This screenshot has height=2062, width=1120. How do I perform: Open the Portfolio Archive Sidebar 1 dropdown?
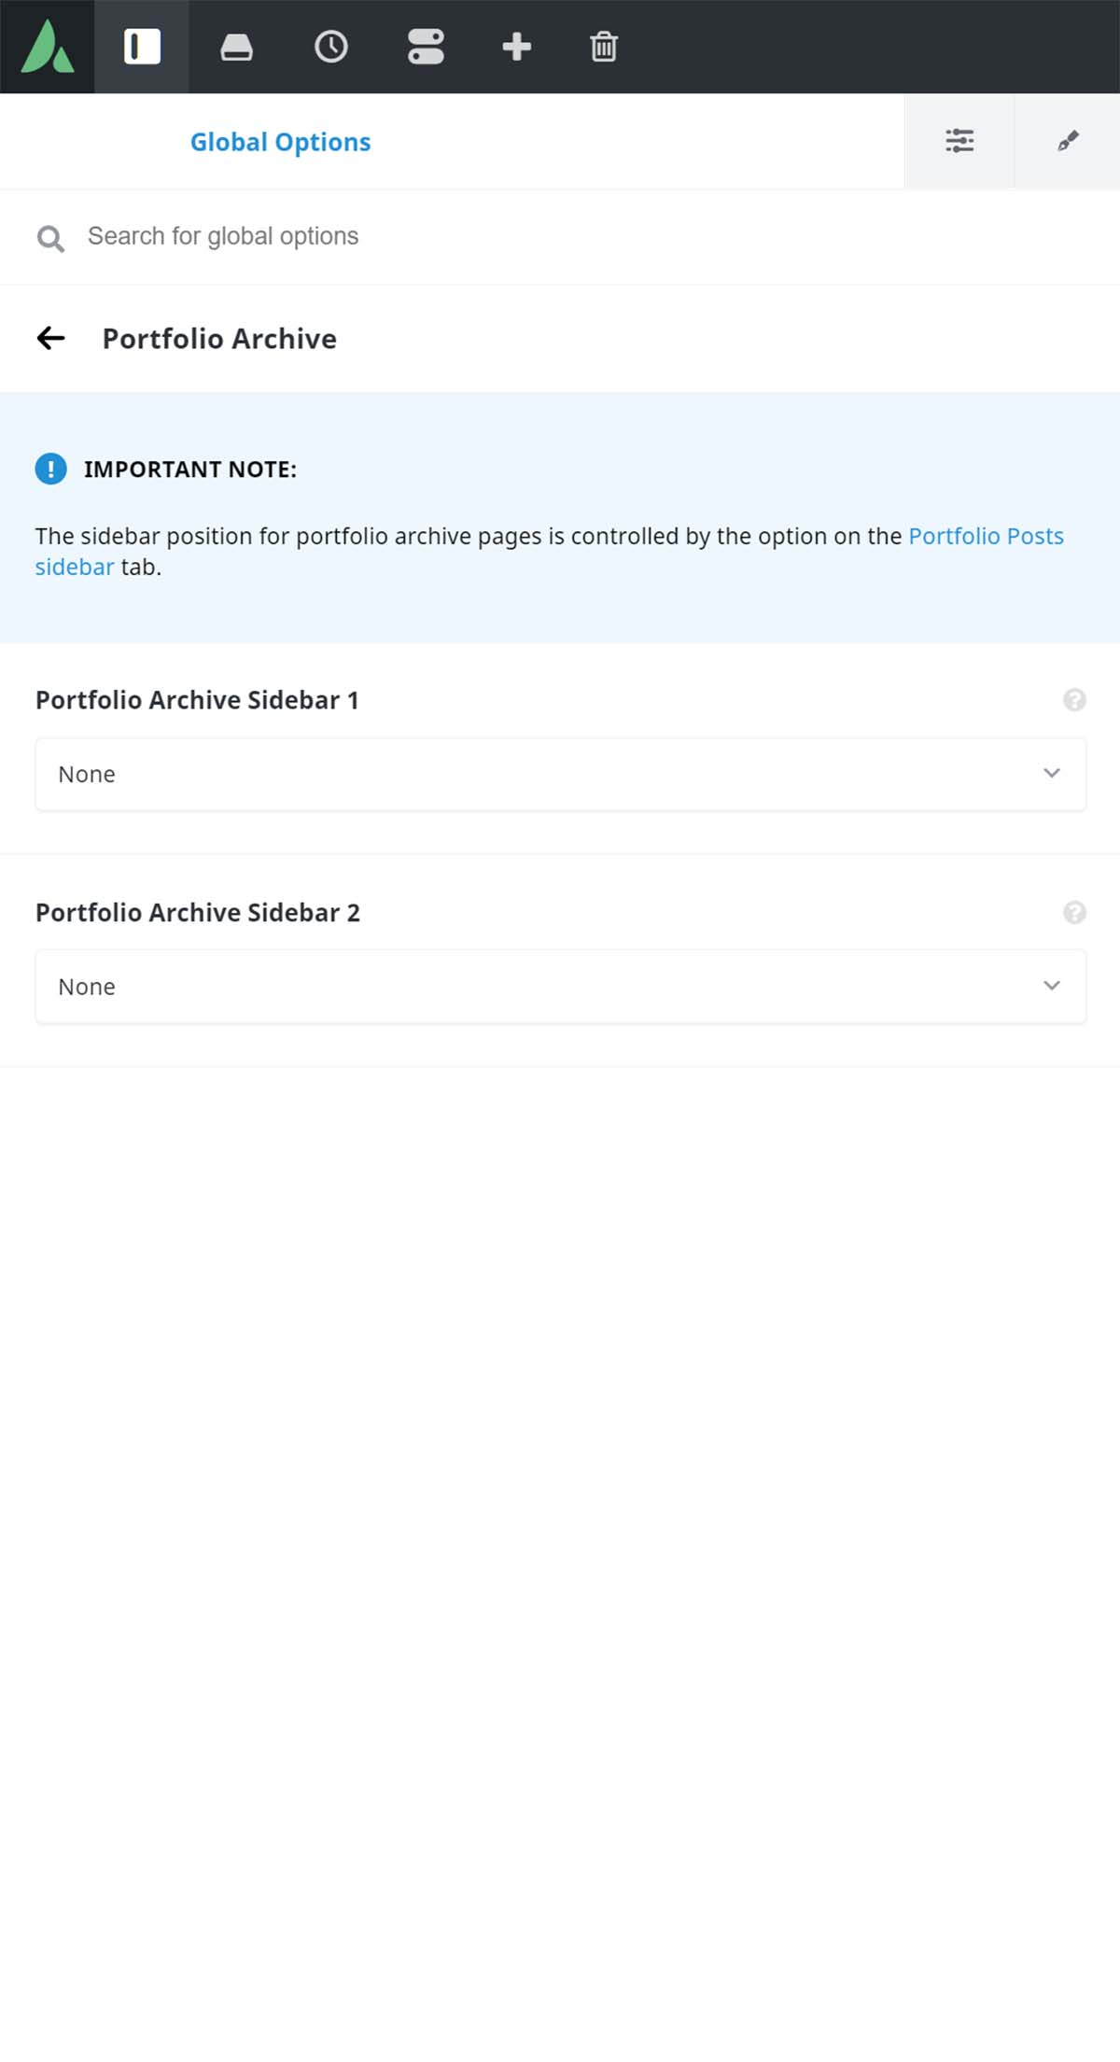pyautogui.click(x=560, y=774)
